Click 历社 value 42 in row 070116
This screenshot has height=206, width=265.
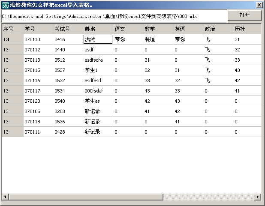pyautogui.click(x=247, y=81)
